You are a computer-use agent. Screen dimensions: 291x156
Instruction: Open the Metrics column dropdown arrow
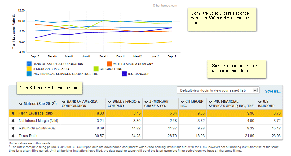click(x=21, y=104)
